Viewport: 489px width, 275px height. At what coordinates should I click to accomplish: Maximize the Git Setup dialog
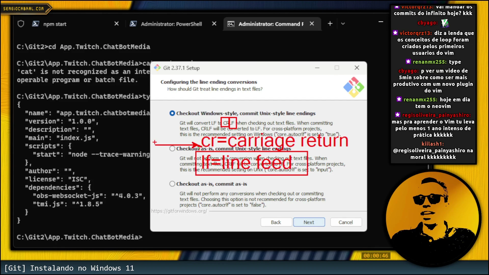(337, 68)
